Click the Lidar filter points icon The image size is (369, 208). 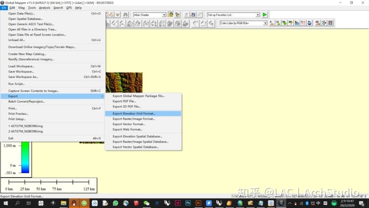[324, 23]
